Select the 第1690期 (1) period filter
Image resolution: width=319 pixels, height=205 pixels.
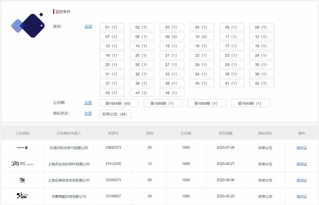250,103
